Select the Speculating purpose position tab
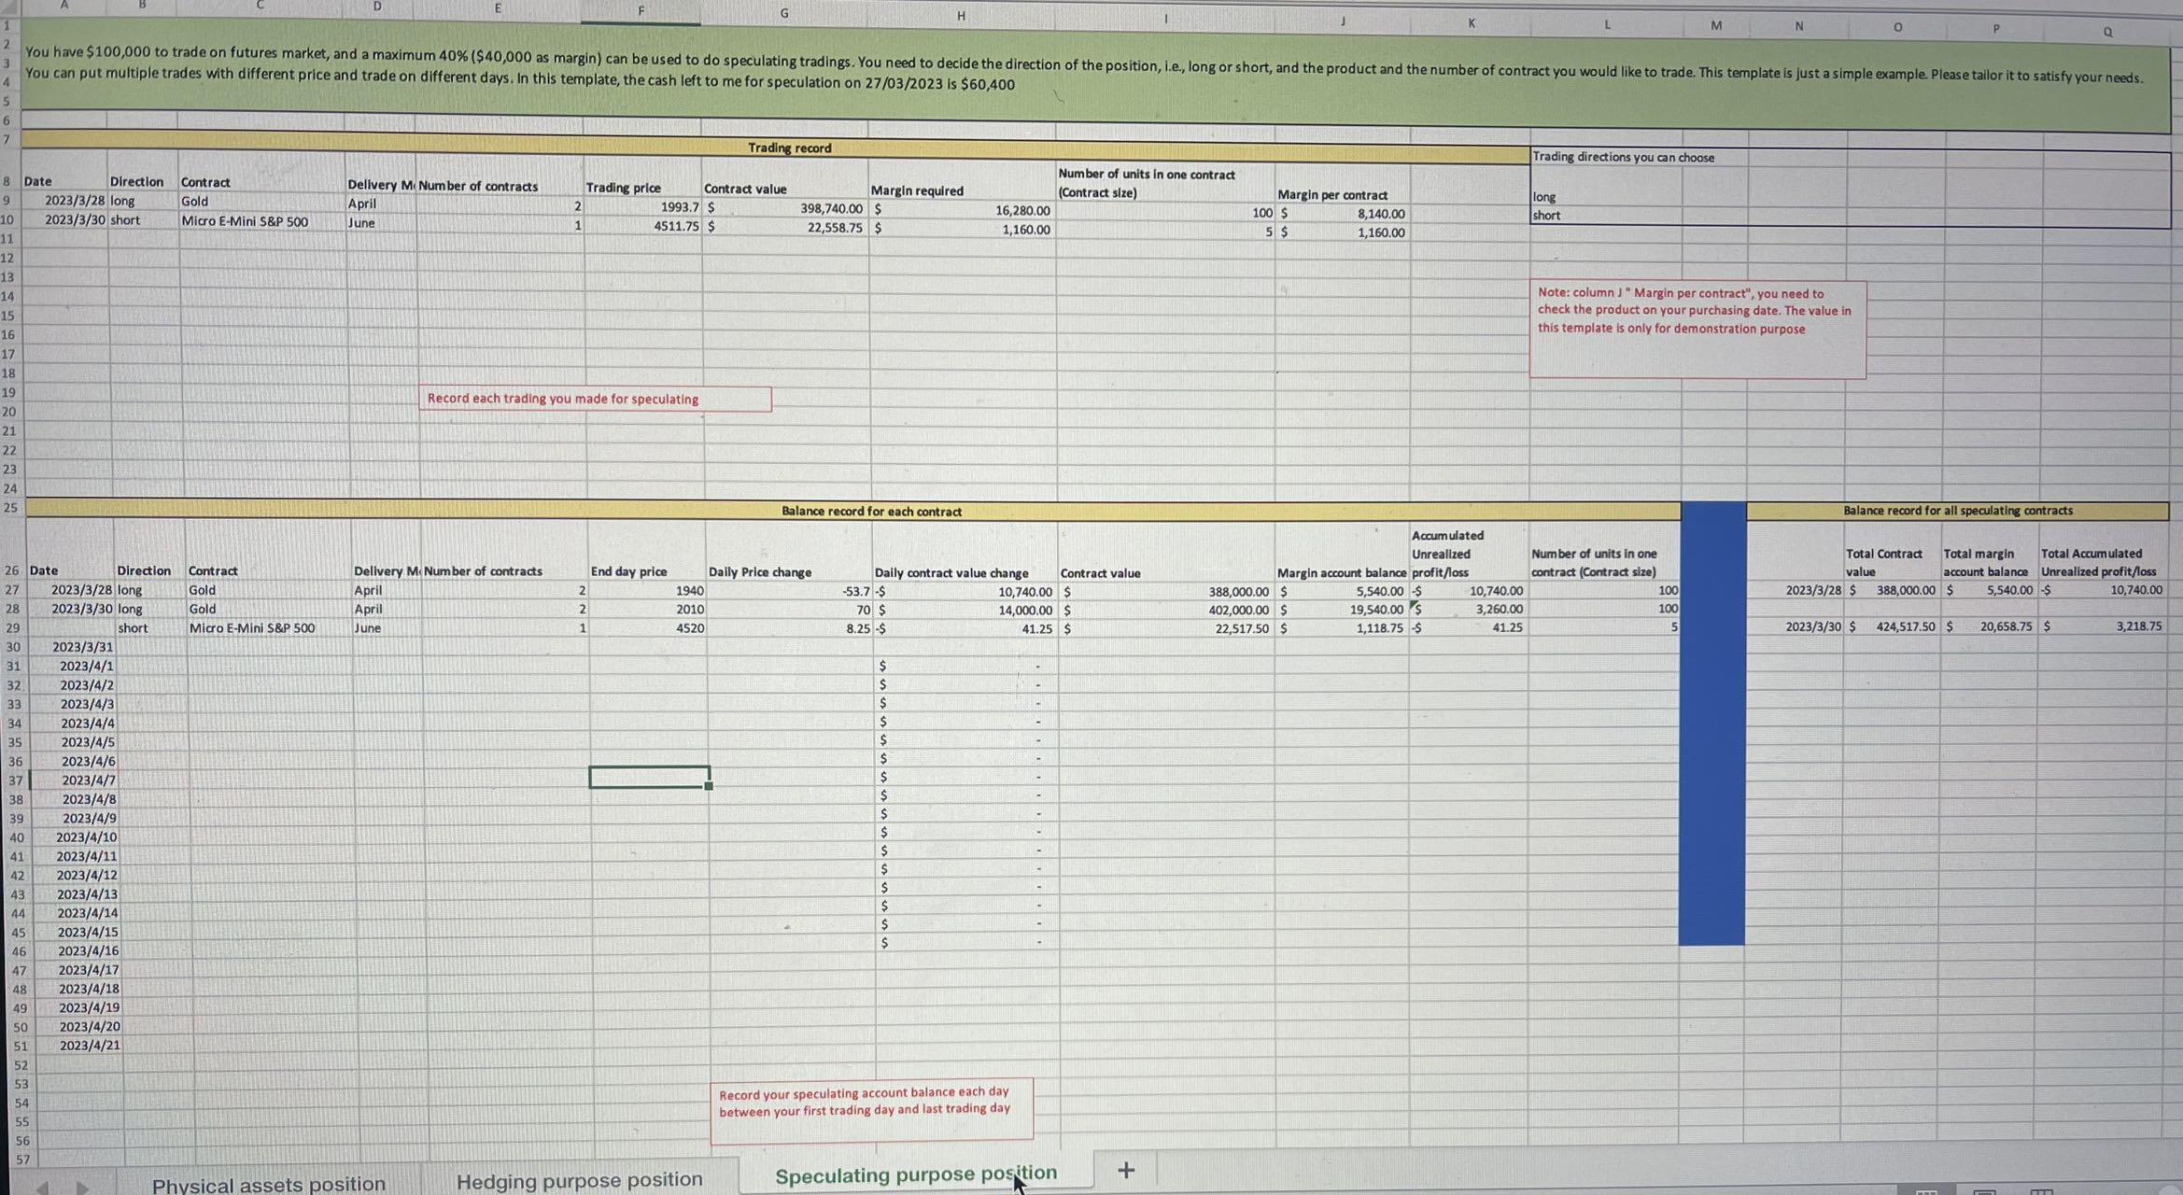Screen dimensions: 2183x1195 915,1173
